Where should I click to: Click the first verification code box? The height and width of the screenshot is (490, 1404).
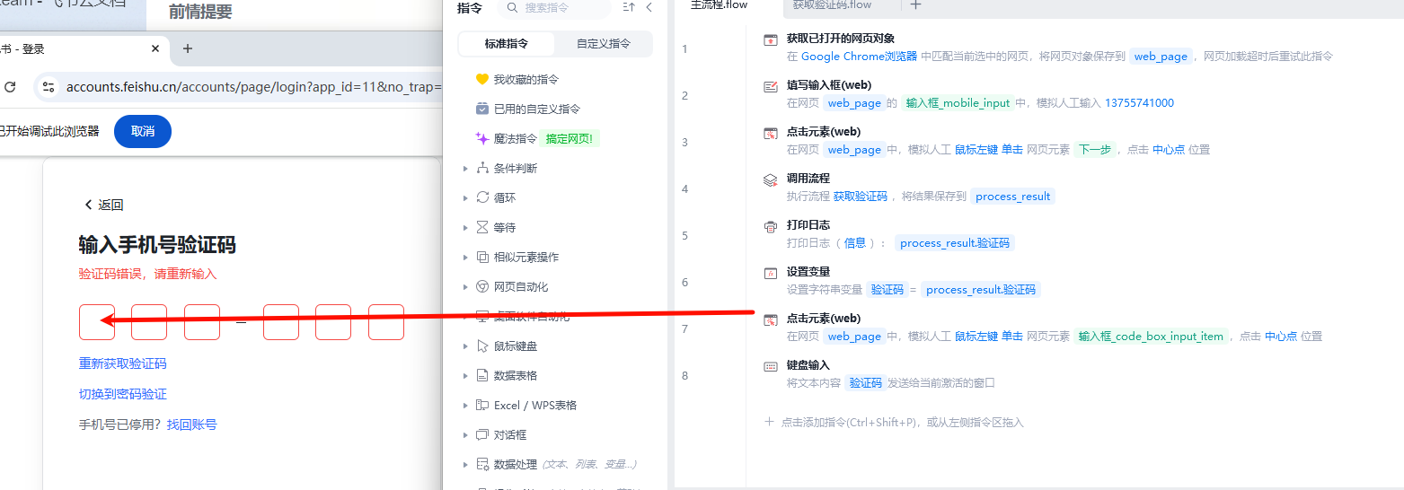pyautogui.click(x=96, y=322)
